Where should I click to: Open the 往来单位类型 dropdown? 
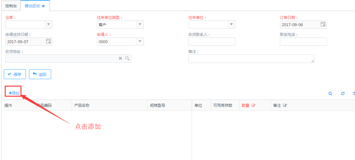tap(140, 24)
